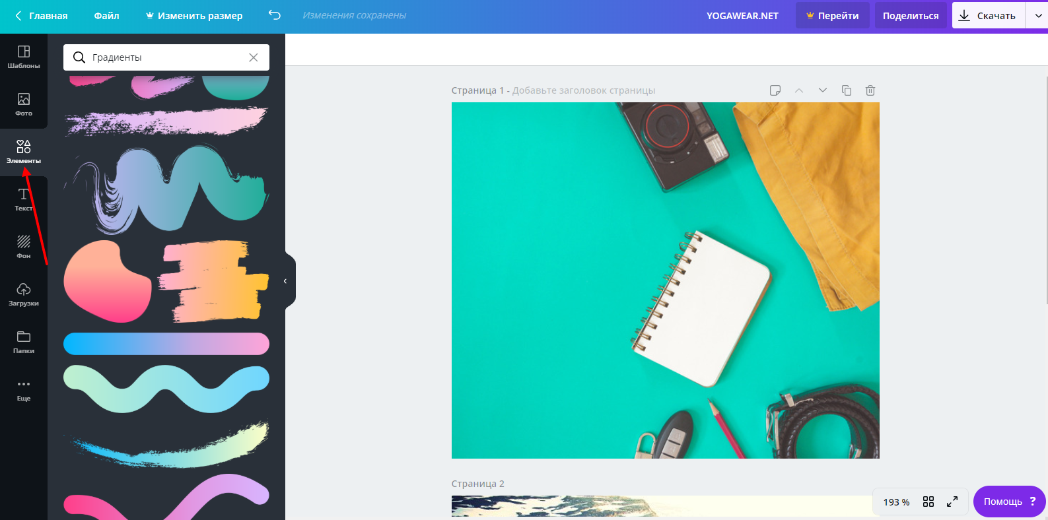Undo the last action
Image resolution: width=1048 pixels, height=520 pixels.
coord(275,15)
